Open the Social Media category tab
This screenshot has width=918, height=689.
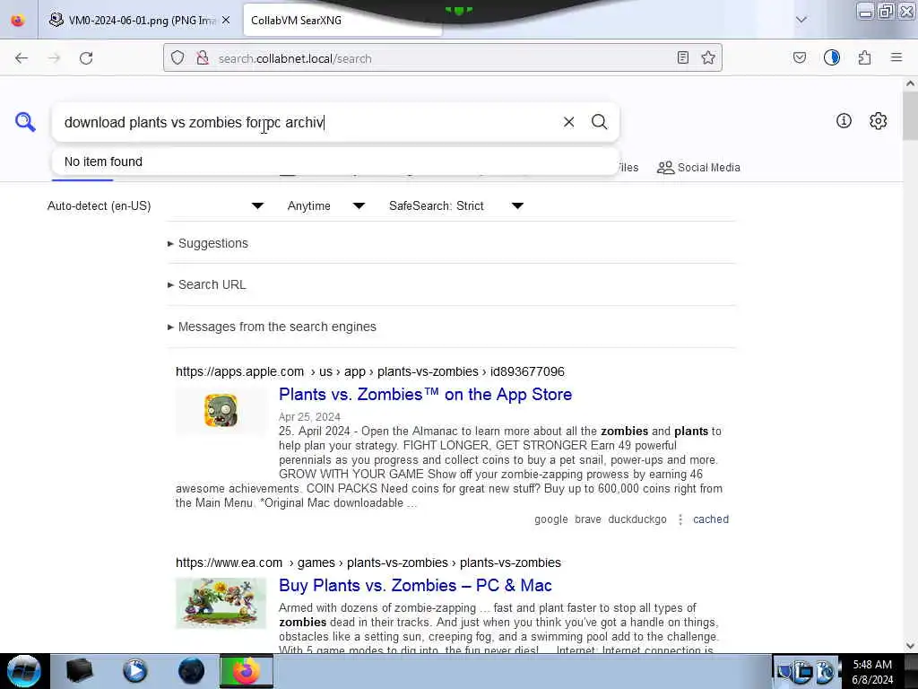(x=698, y=168)
